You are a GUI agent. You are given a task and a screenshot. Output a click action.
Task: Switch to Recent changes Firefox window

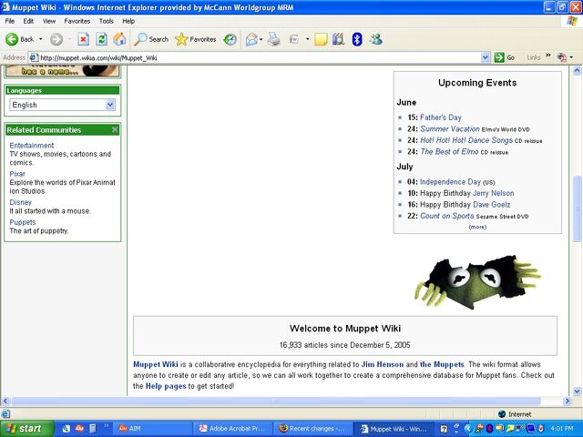coord(312,429)
